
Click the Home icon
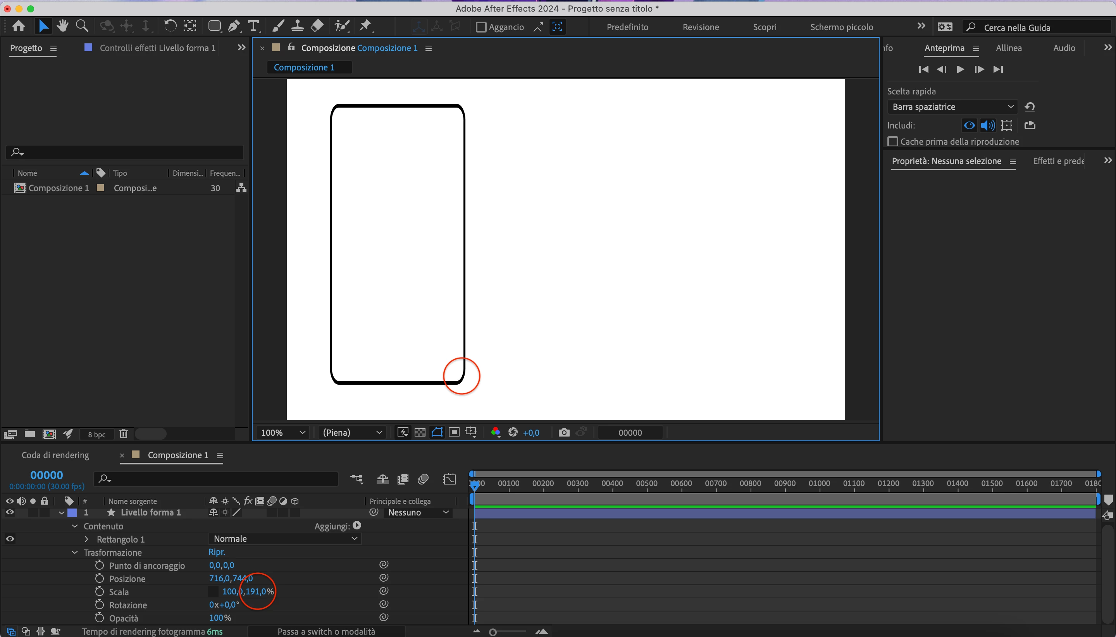coord(18,26)
